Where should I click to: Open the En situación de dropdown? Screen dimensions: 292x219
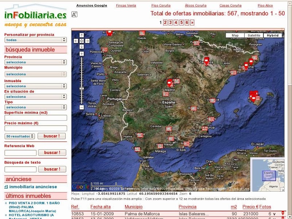tap(35, 97)
